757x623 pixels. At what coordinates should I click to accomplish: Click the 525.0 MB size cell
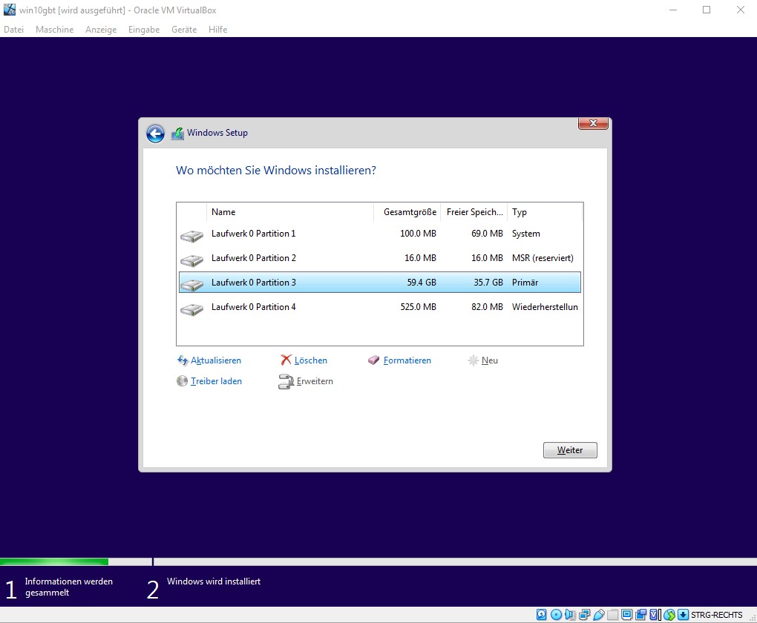[x=418, y=307]
